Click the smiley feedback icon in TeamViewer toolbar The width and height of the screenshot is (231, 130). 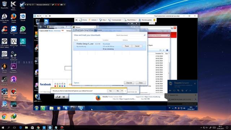(154, 20)
